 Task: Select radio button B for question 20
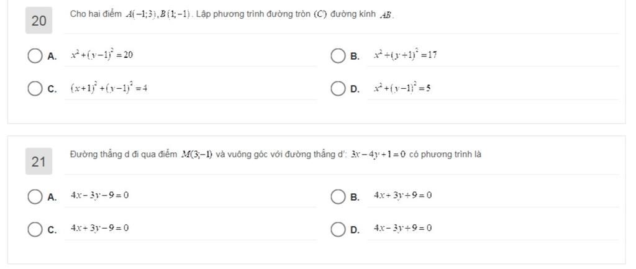[337, 56]
